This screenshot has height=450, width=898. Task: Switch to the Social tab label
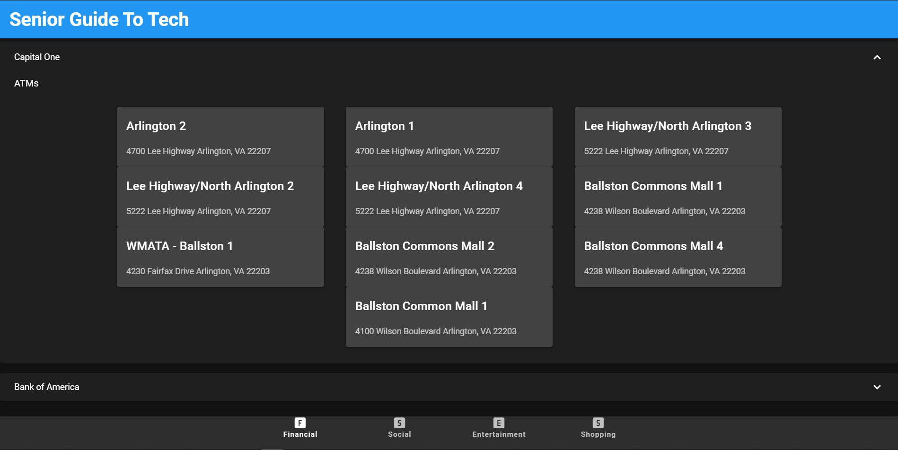click(399, 434)
